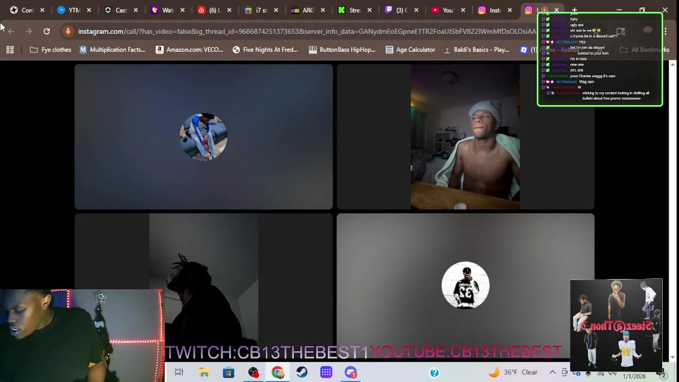This screenshot has height=382, width=679.
Task: Select the jersey '32' avatar call tile
Action: coord(465,285)
